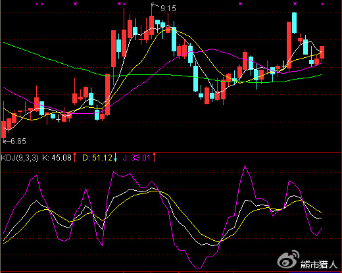Click the red up arrow after K value

(x=74, y=157)
